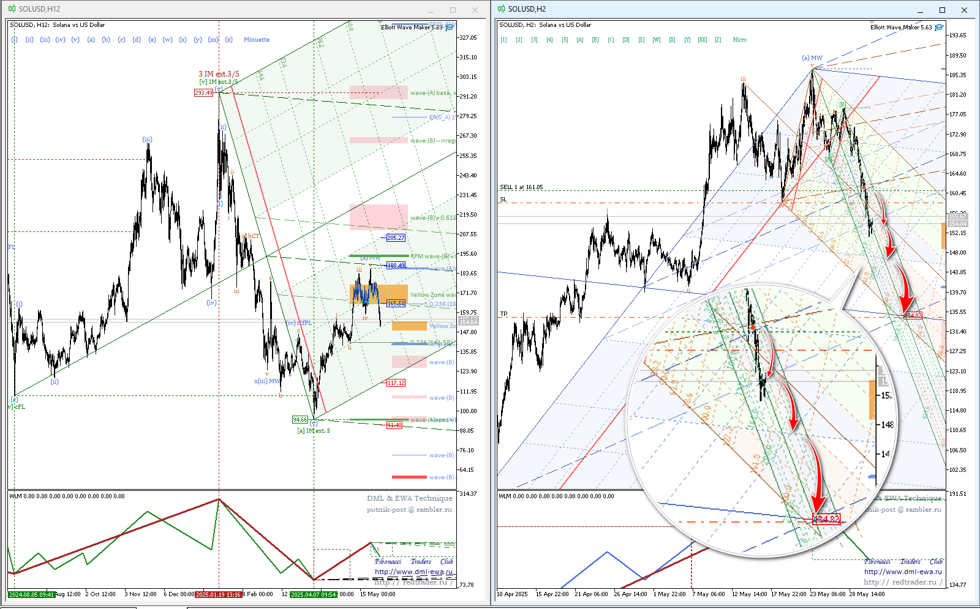Open the Minuette wave degree selector
980x609 pixels.
[x=256, y=40]
